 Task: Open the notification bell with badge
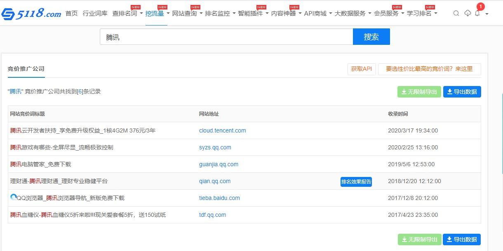tap(477, 13)
